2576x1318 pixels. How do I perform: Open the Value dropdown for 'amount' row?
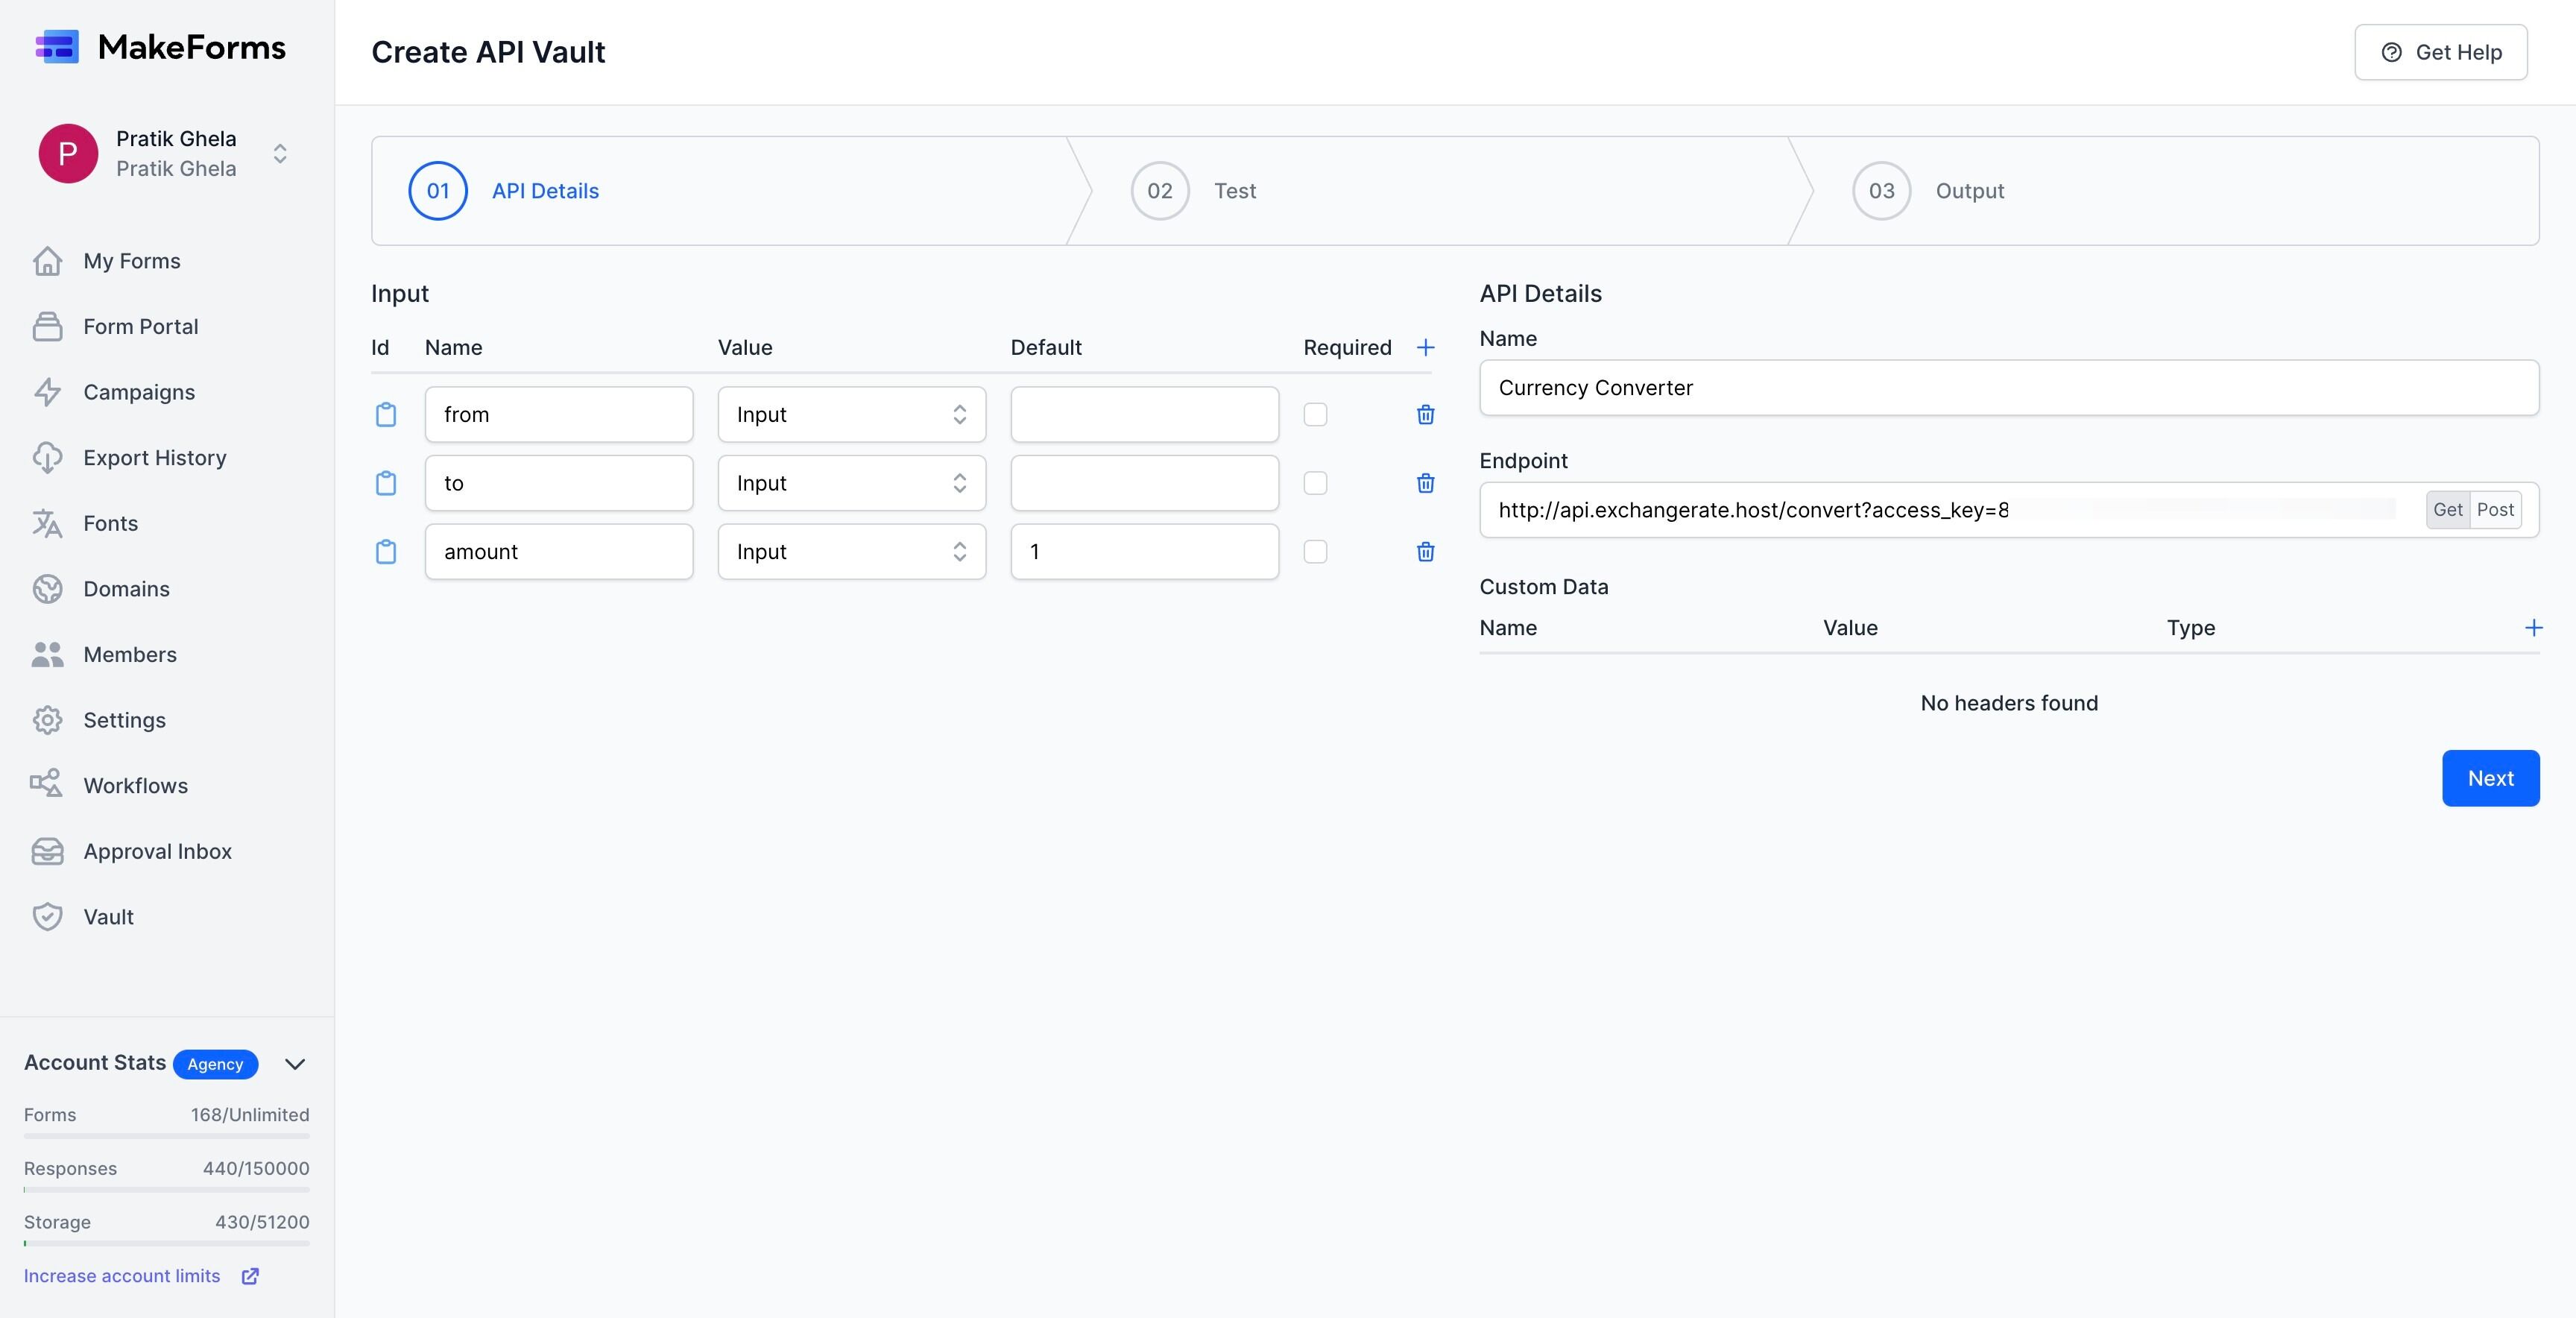852,551
